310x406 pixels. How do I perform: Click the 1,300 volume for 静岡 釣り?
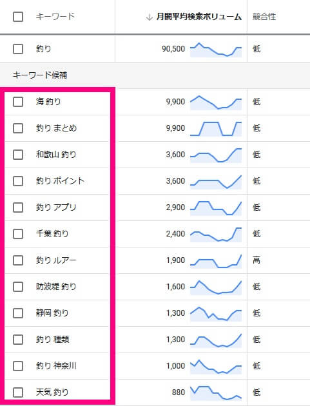point(175,313)
